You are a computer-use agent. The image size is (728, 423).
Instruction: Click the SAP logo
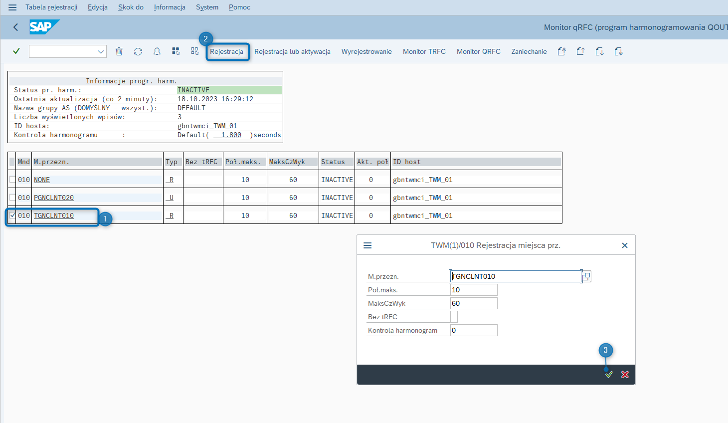click(44, 27)
